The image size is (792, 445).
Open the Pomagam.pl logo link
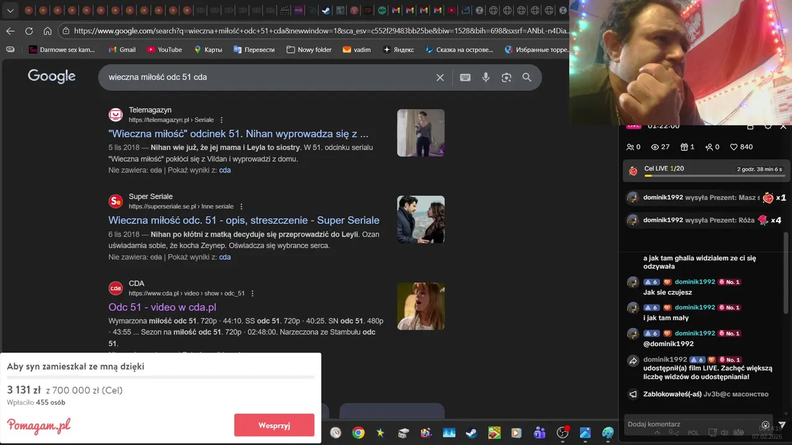[39, 425]
